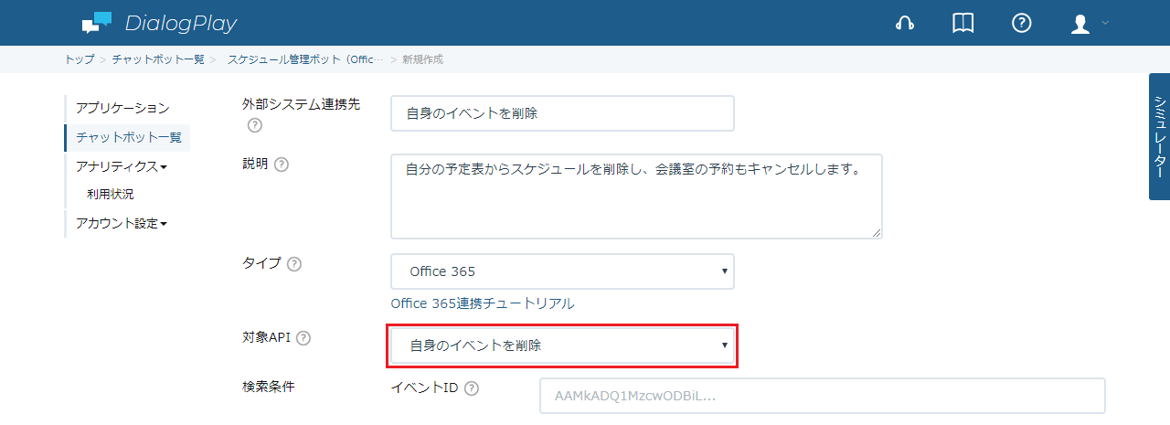The height and width of the screenshot is (425, 1170).
Task: Click the question mark help icon in header
Action: pyautogui.click(x=1022, y=24)
